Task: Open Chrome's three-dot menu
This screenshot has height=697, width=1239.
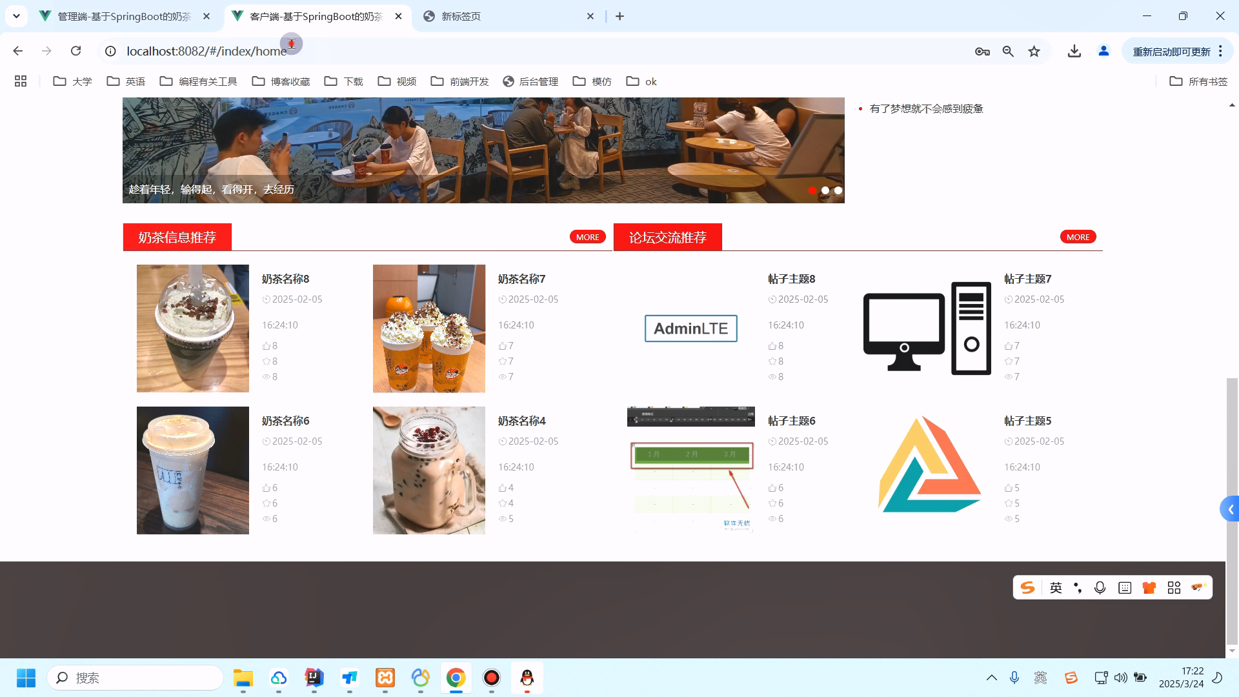Action: click(x=1220, y=50)
